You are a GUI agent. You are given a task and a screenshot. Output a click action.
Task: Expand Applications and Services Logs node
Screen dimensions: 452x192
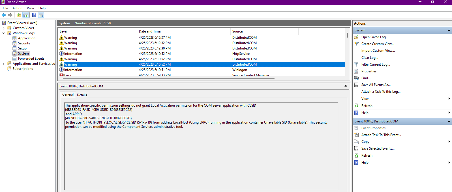click(3, 64)
